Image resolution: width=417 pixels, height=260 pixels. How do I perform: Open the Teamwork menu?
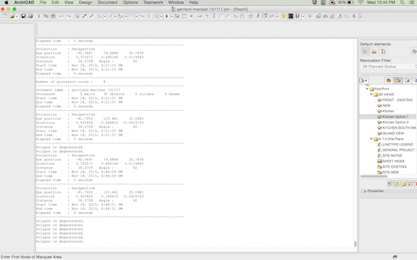153,2
